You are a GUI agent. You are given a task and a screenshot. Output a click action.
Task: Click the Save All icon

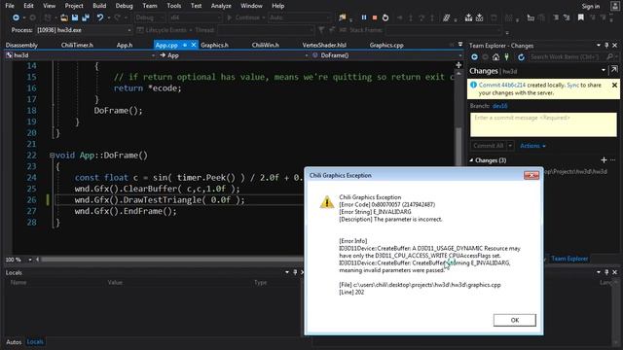click(x=86, y=17)
